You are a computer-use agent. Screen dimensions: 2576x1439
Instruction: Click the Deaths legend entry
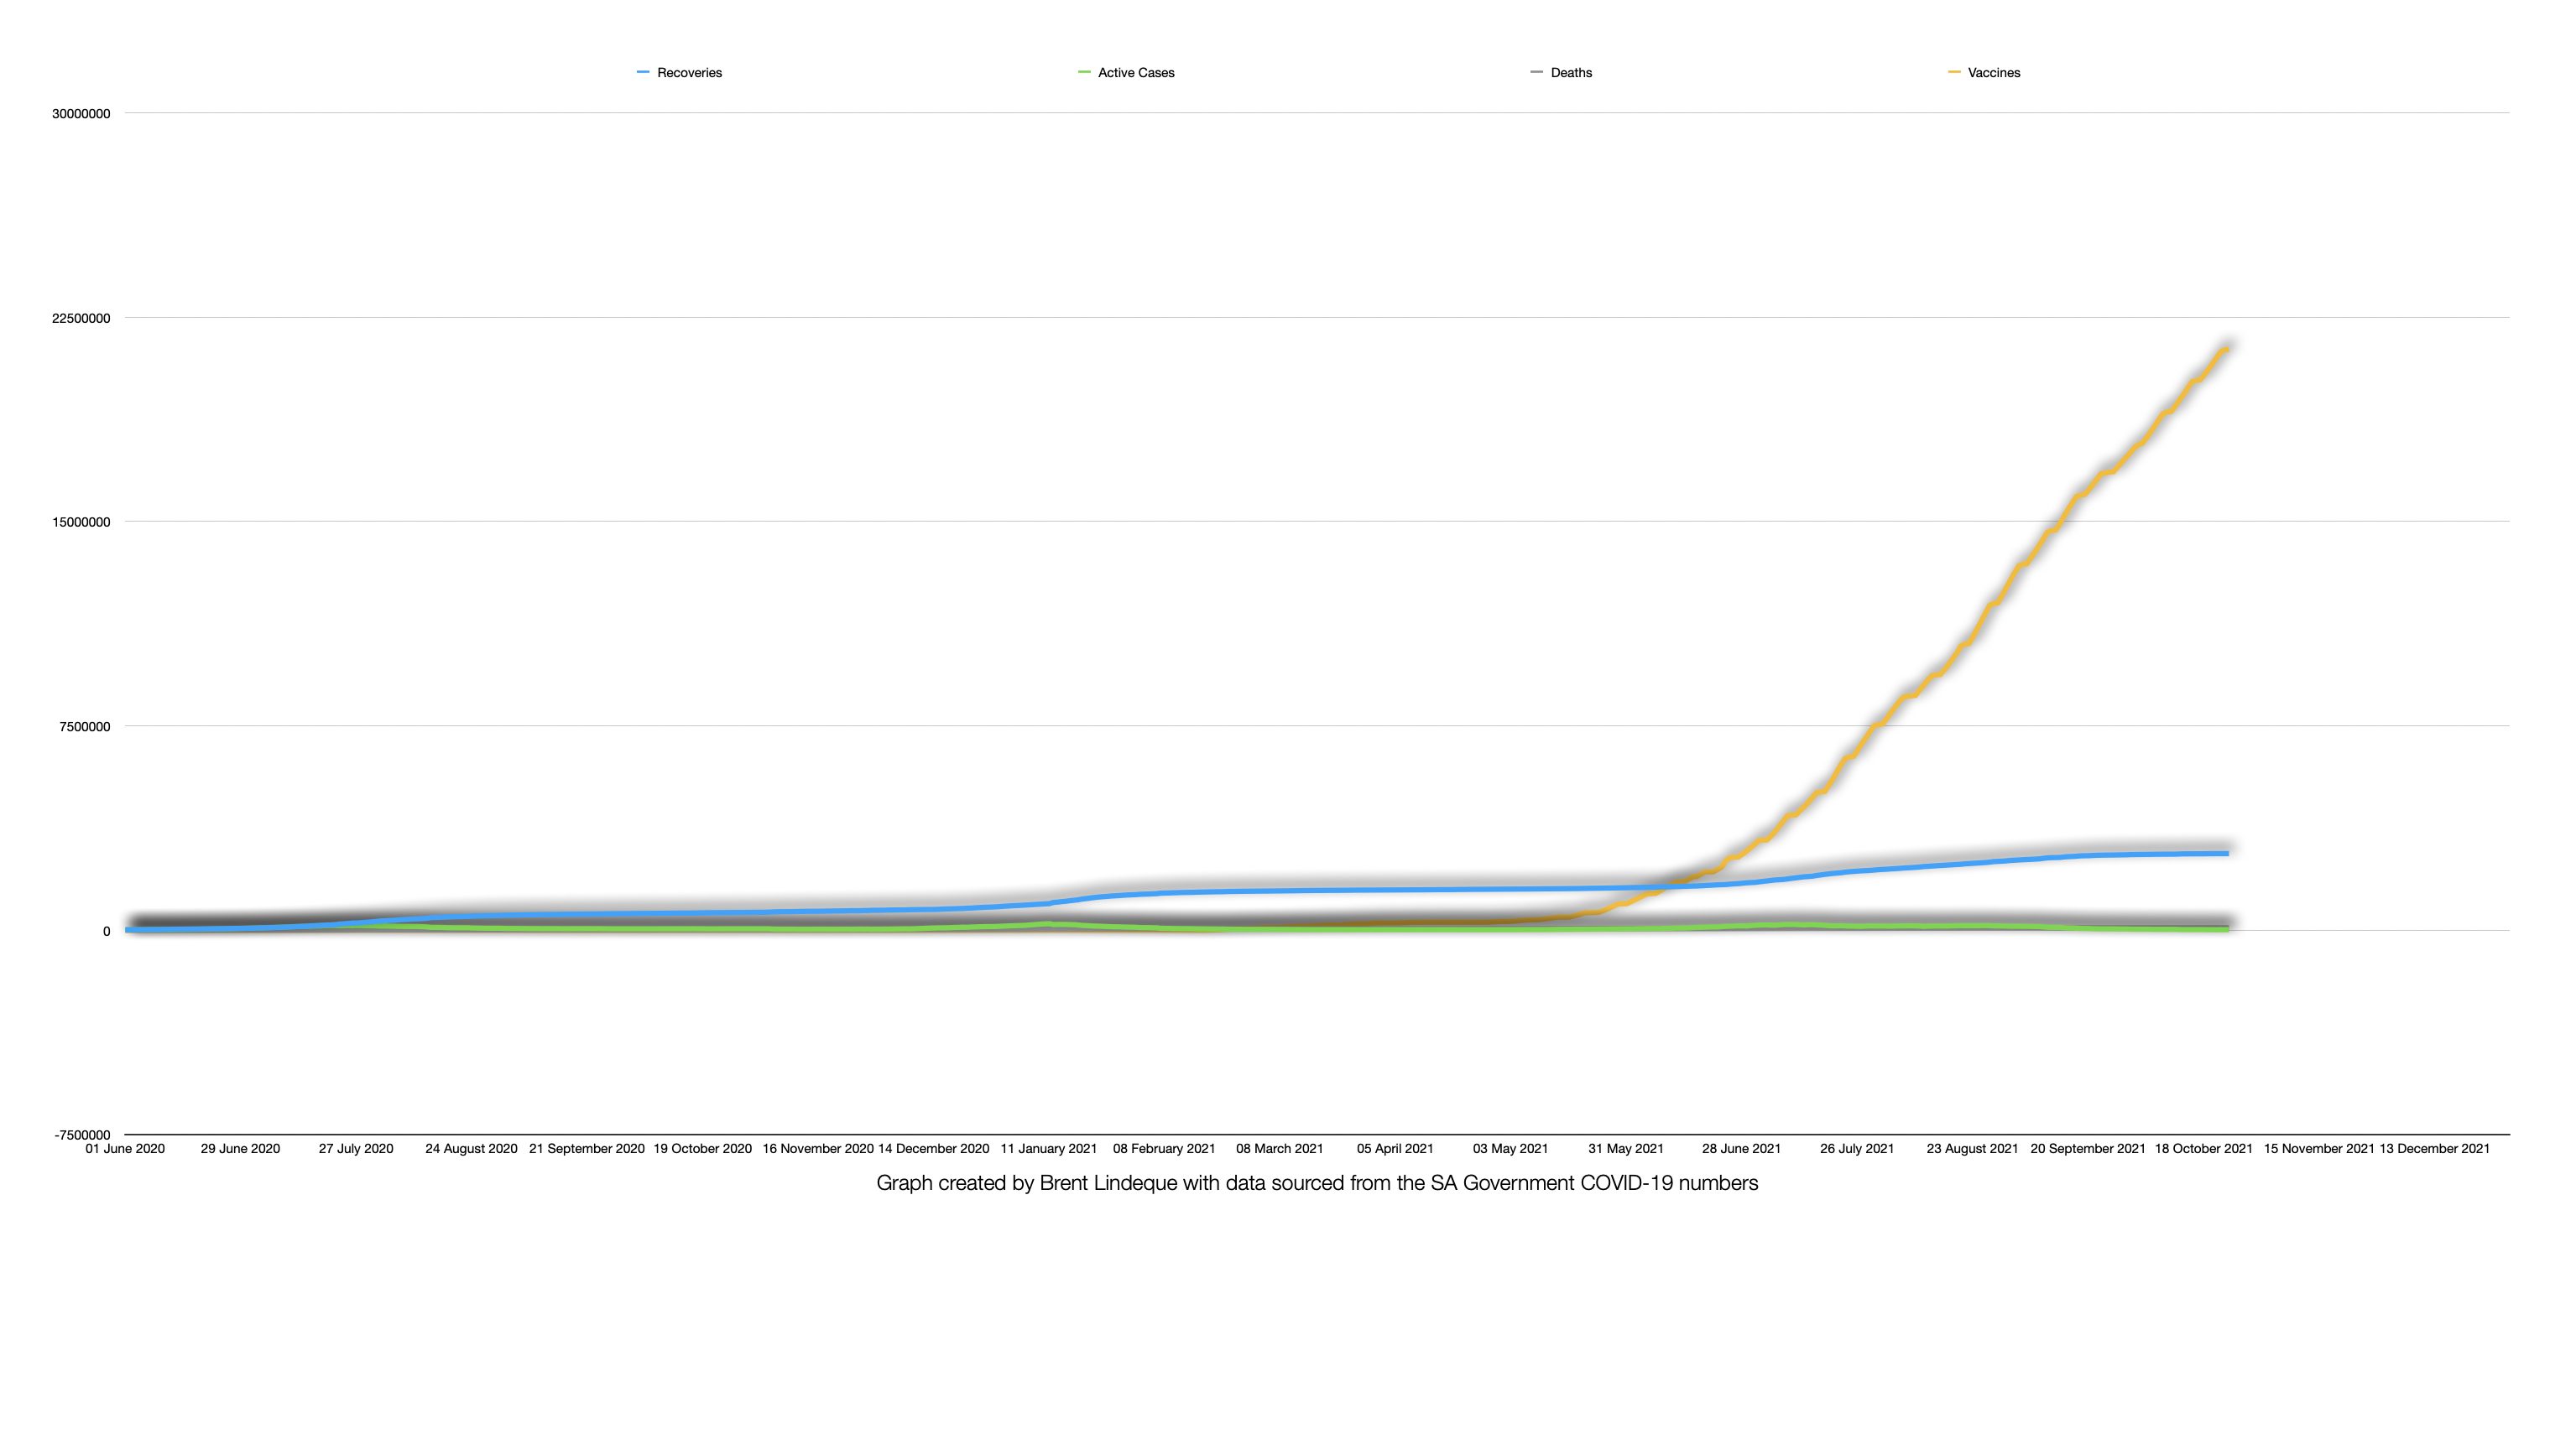1570,73
